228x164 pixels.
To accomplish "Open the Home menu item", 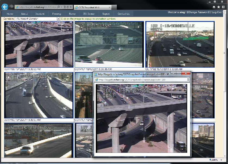I will (x=10, y=14).
